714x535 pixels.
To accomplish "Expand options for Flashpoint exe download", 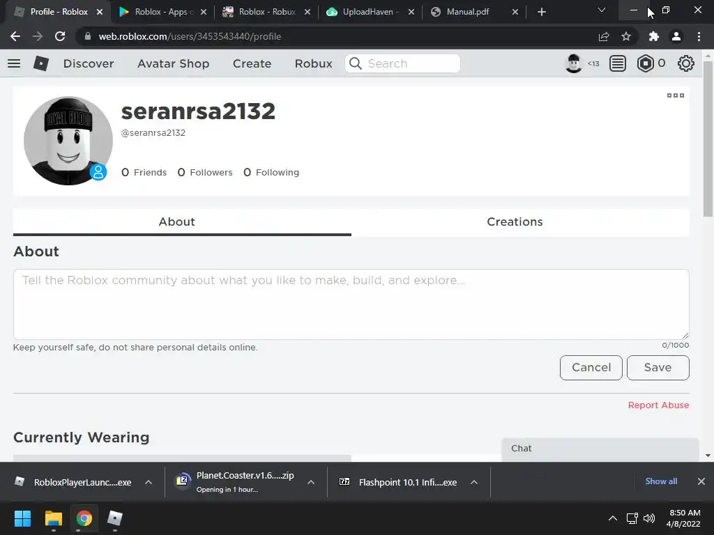I will pyautogui.click(x=474, y=482).
